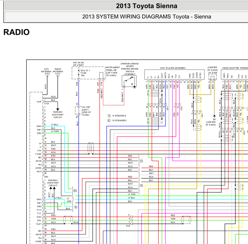Viewport: 248px width, 244px height.
Task: Click the '10 SPEAKERS' legend entry
Action: 119,121
